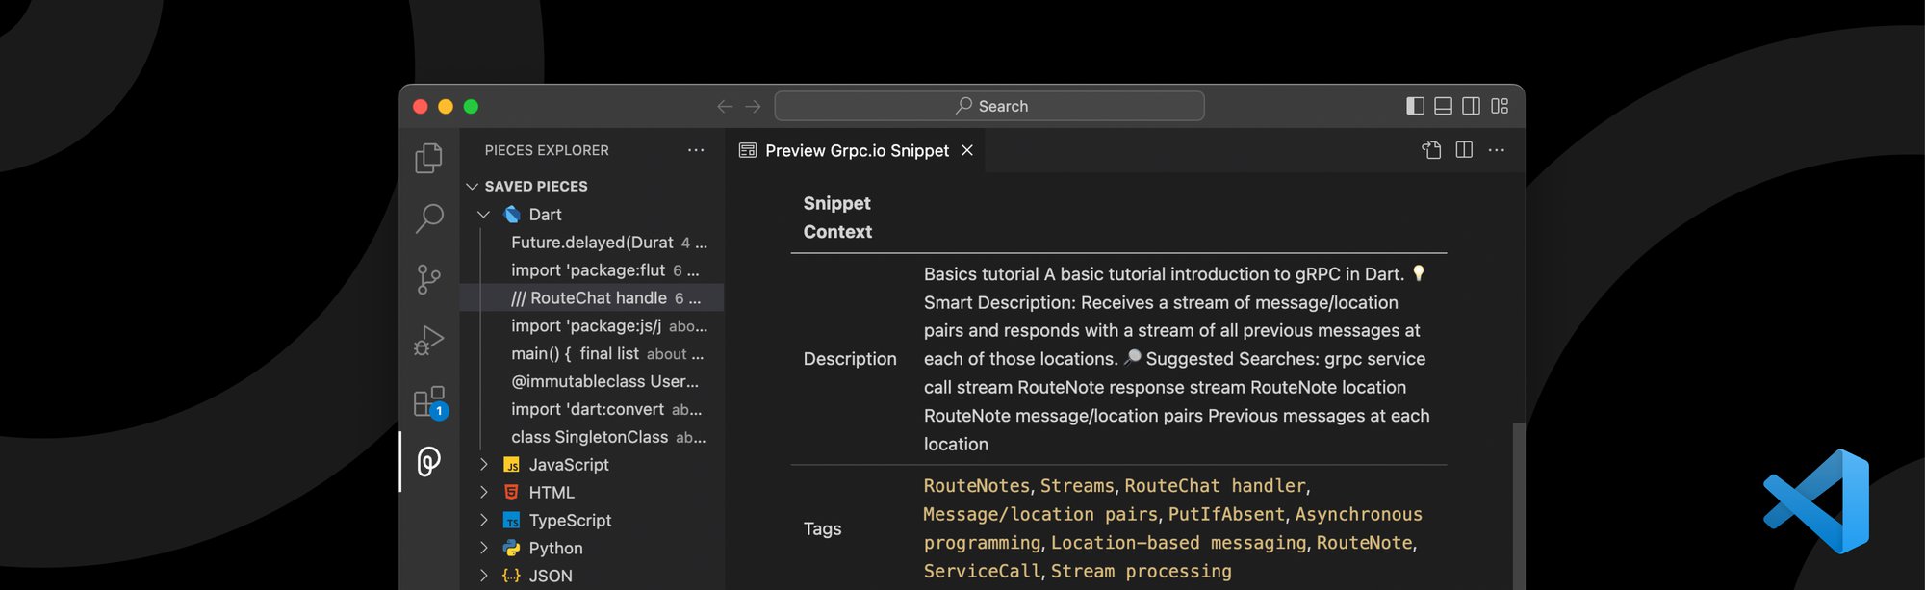Screen dimensions: 1925x590
Task: Click the Streams tag
Action: (x=1076, y=486)
